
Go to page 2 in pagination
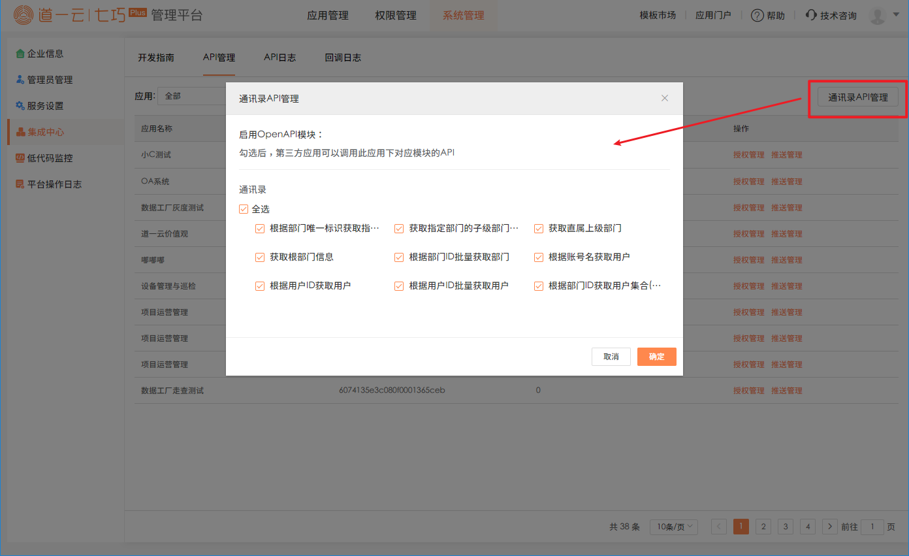763,527
